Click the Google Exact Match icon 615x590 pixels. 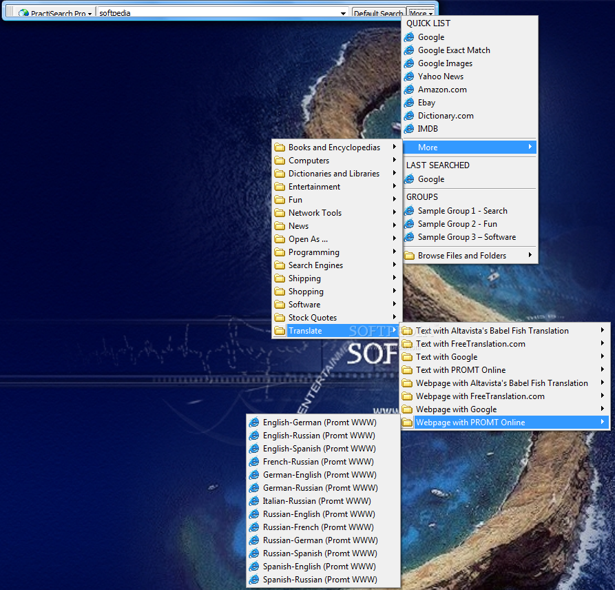[x=409, y=50]
